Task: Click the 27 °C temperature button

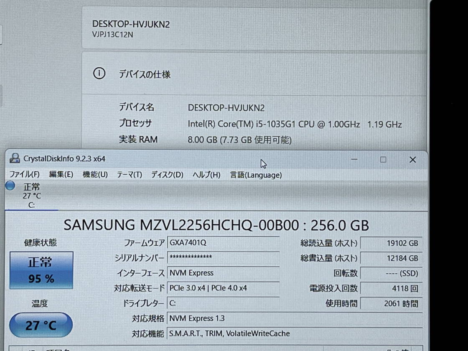Action: [x=41, y=325]
